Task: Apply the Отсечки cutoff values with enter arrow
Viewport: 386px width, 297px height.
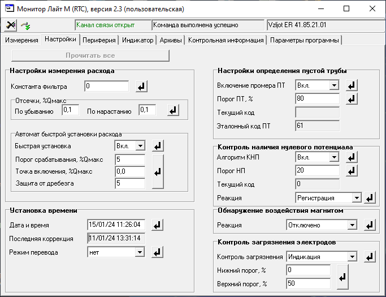Action: pos(174,110)
